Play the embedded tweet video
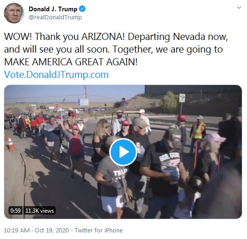 123,152
